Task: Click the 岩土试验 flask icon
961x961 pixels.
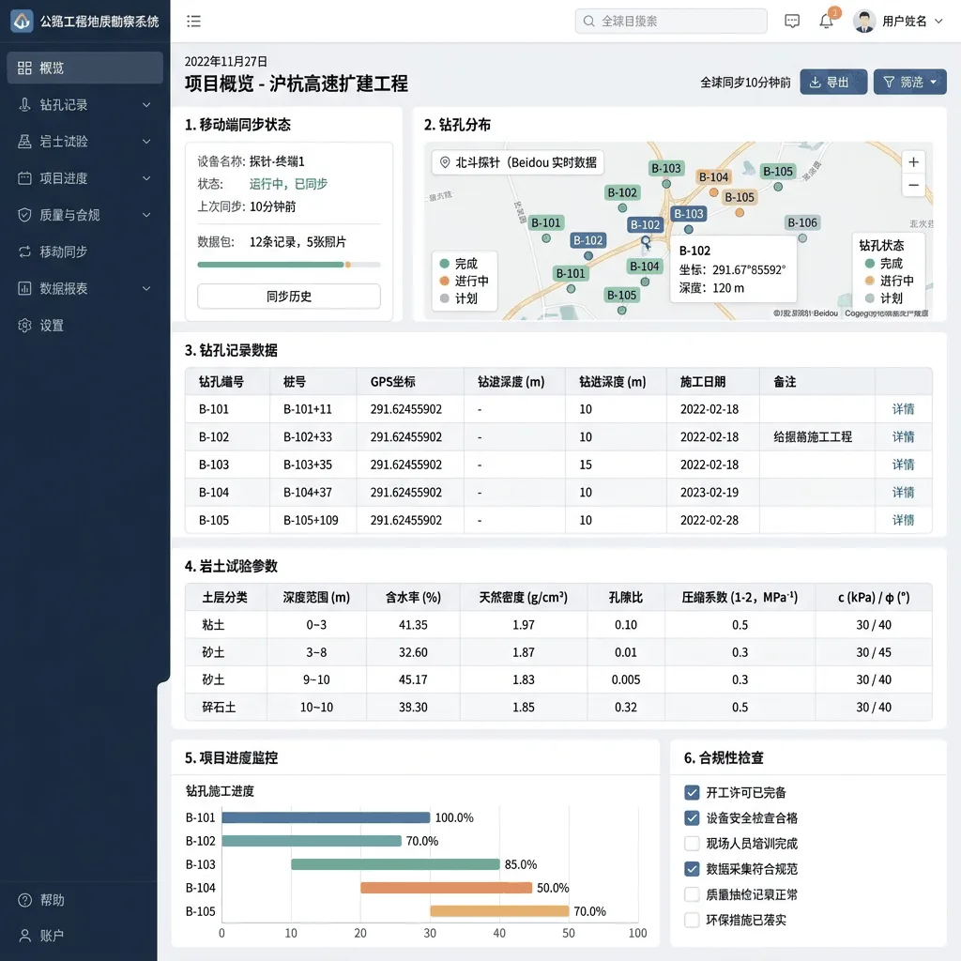Action: tap(24, 142)
